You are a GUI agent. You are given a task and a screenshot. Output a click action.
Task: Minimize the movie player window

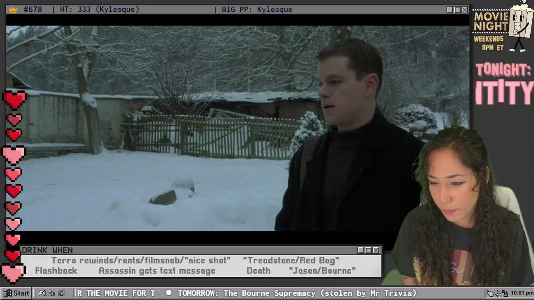[x=449, y=10]
